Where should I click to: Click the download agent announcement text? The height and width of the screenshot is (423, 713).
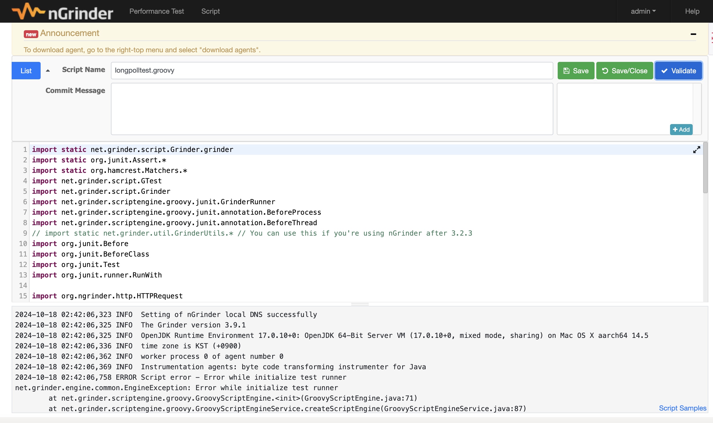(x=142, y=50)
